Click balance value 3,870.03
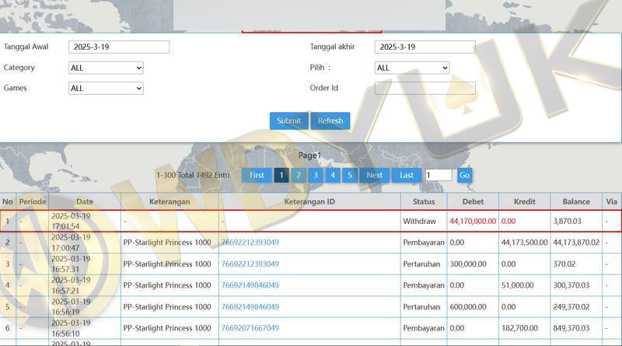This screenshot has height=346, width=622. tap(568, 222)
